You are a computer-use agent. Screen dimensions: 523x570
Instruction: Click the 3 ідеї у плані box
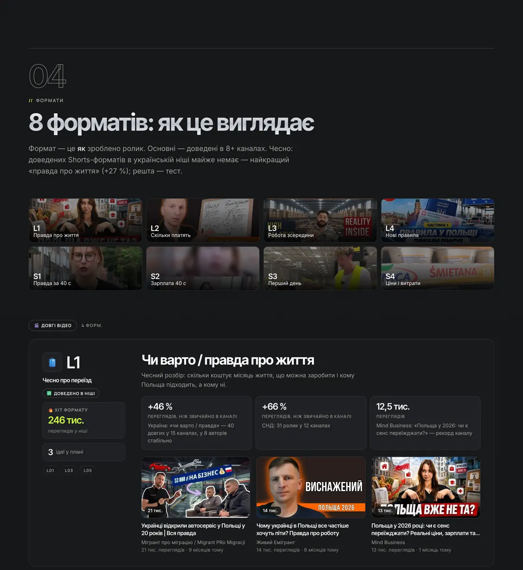84,452
